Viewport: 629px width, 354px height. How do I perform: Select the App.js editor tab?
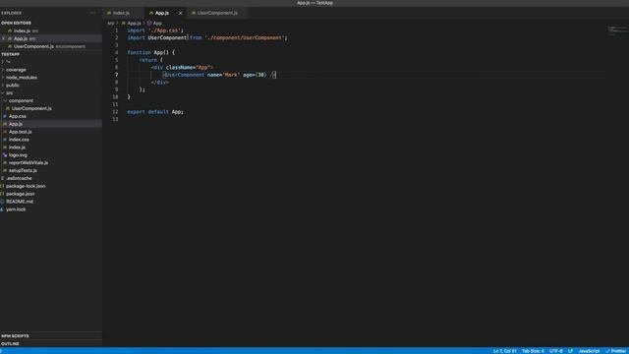(x=162, y=13)
